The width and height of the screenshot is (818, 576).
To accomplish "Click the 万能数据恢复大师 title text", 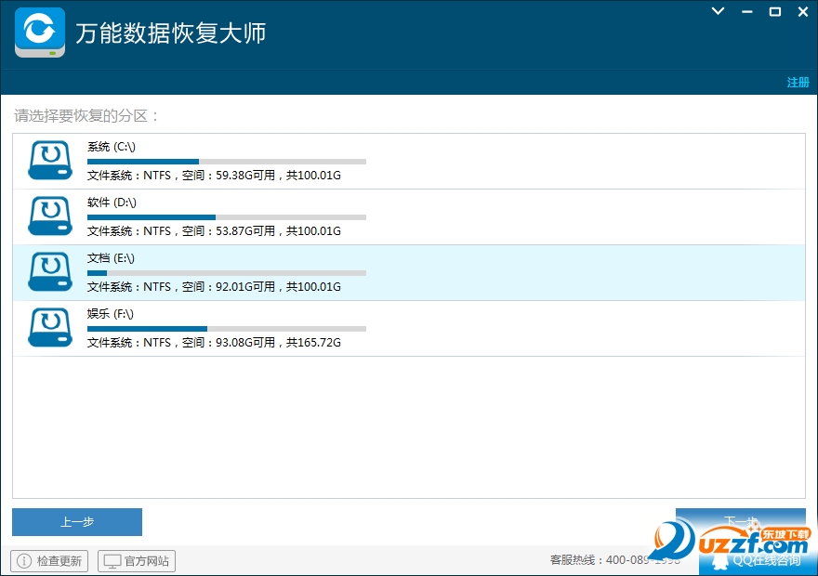I will pyautogui.click(x=171, y=33).
